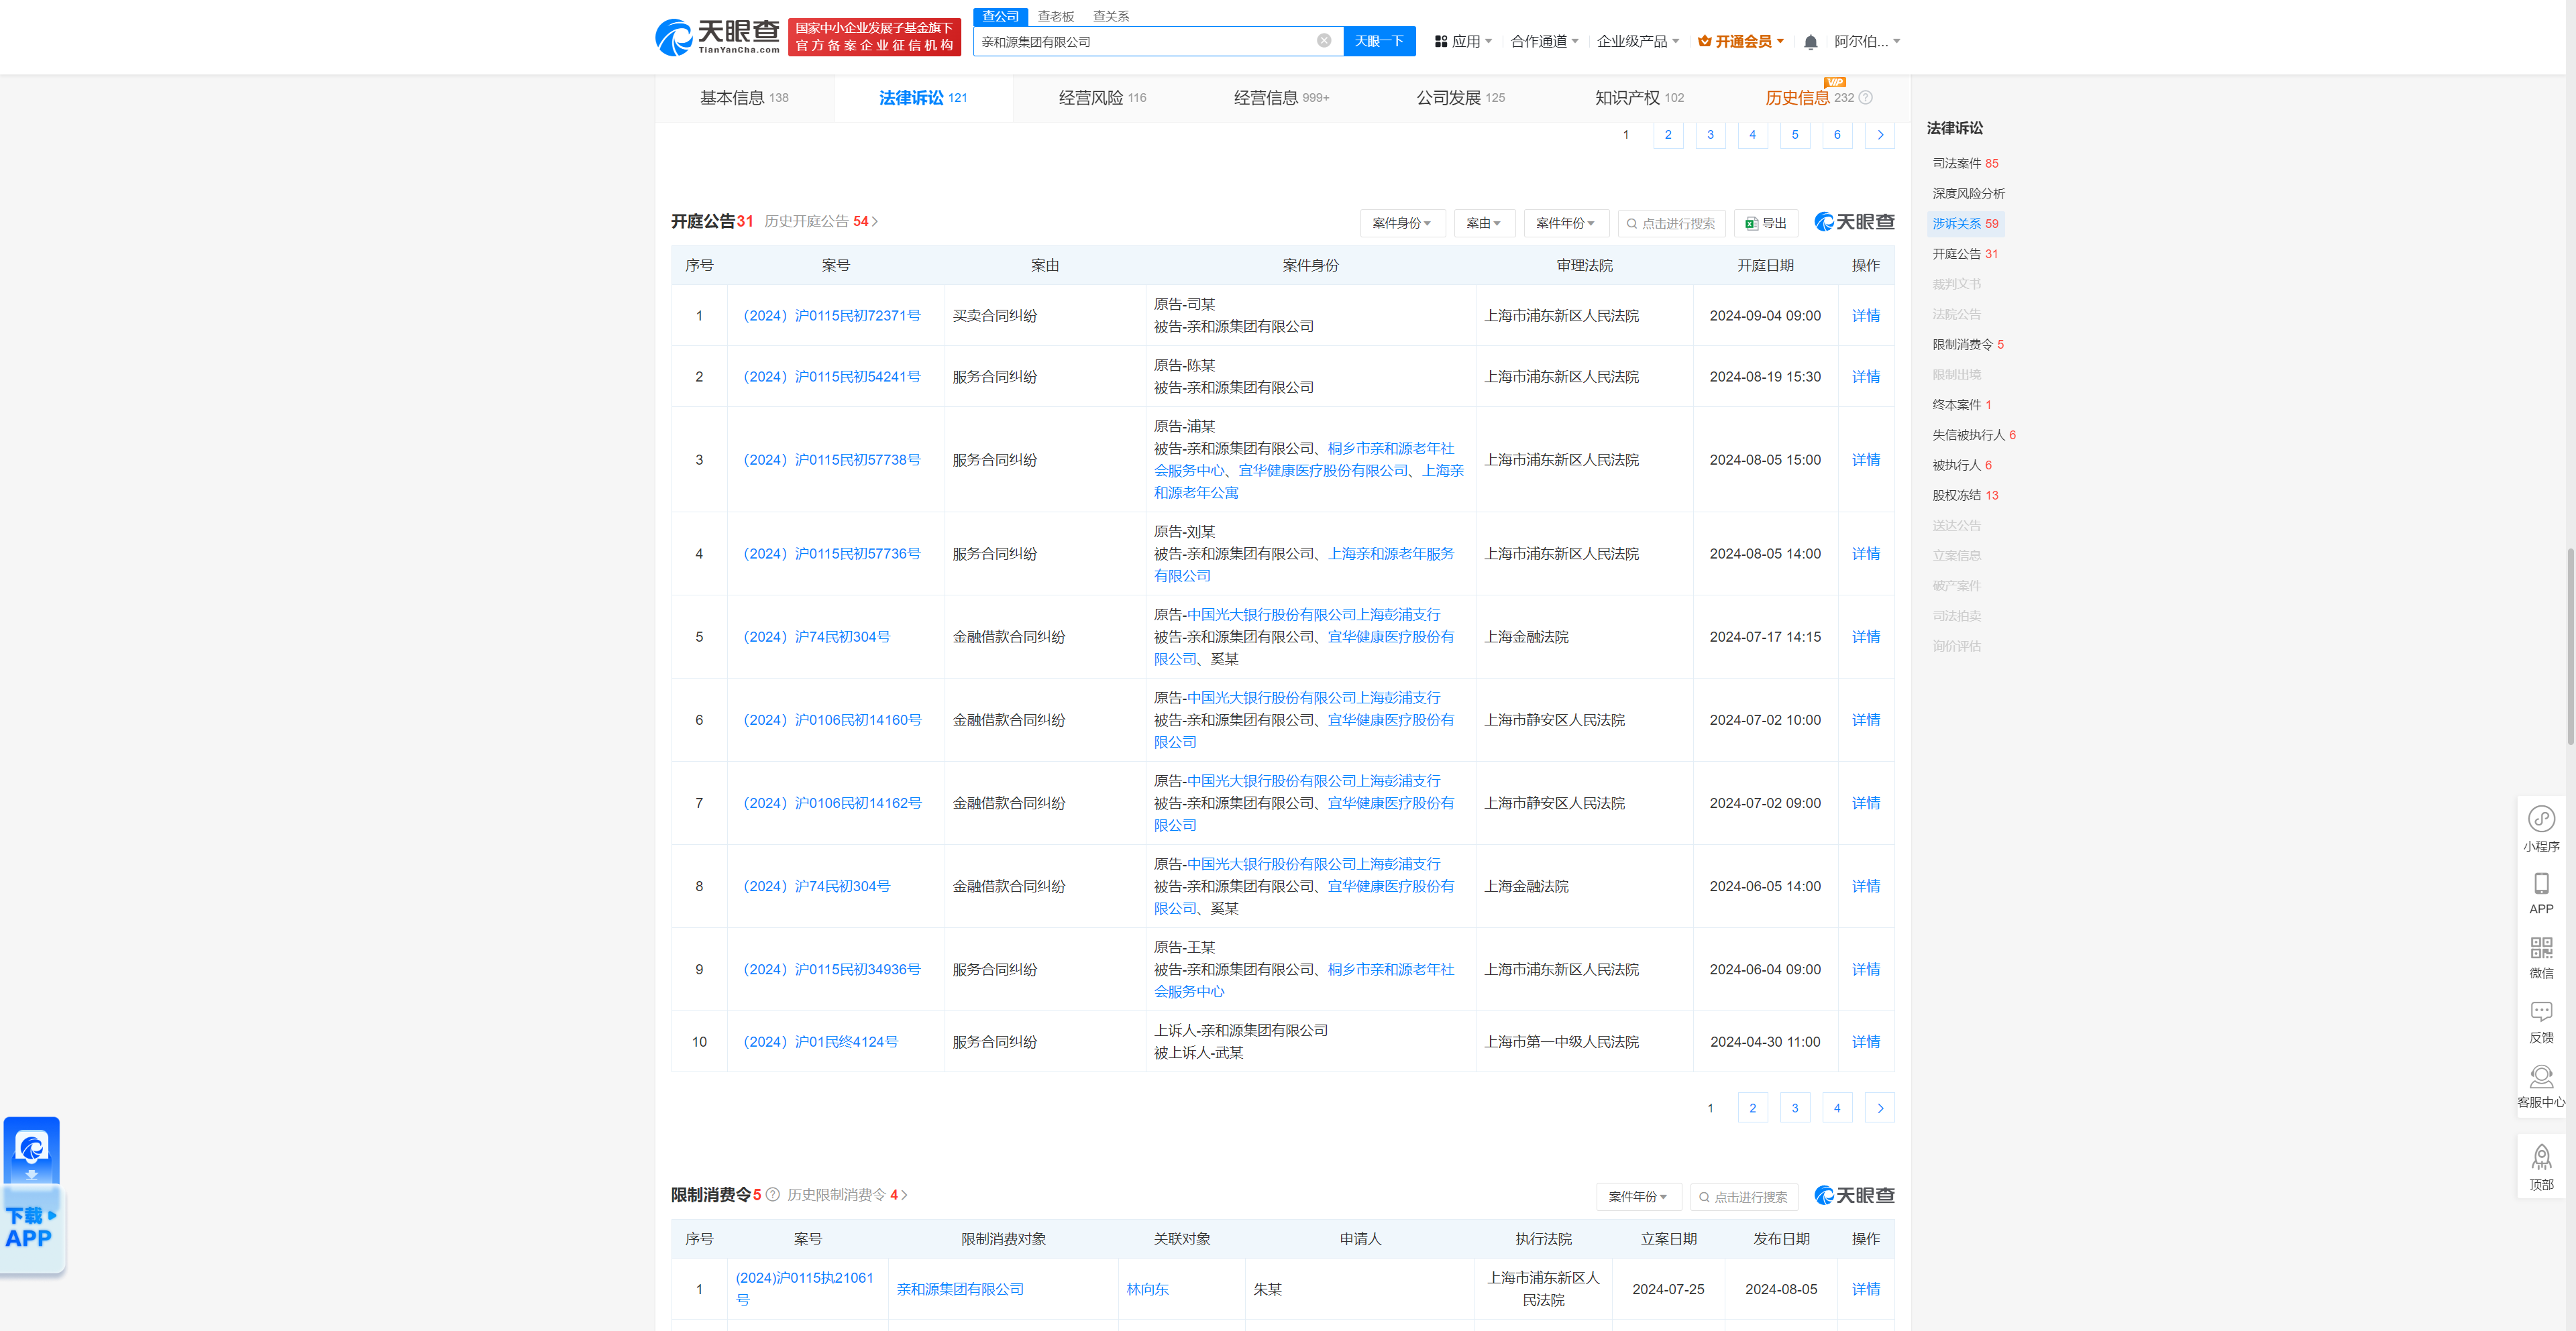Image resolution: width=2576 pixels, height=1331 pixels.
Task: Open the 应用 apps dropdown
Action: [x=1463, y=42]
